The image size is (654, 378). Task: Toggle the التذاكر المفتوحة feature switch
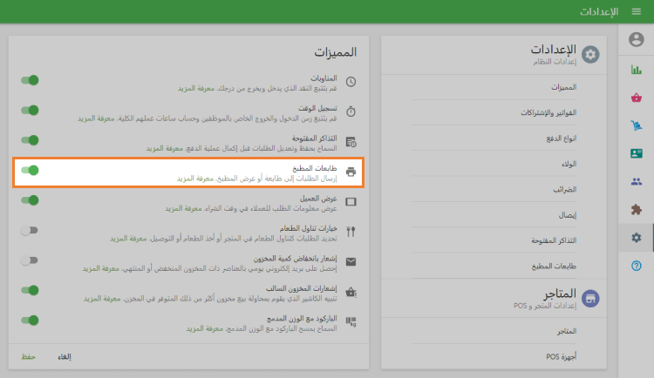click(x=30, y=140)
